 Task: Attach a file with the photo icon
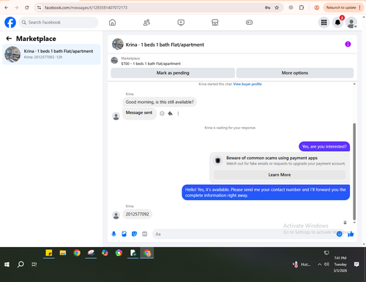[124, 234]
